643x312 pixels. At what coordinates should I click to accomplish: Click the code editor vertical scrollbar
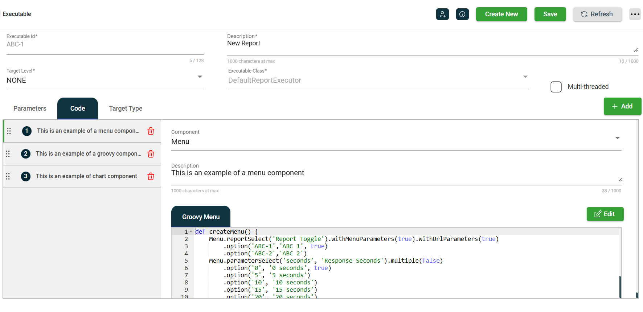(620, 287)
